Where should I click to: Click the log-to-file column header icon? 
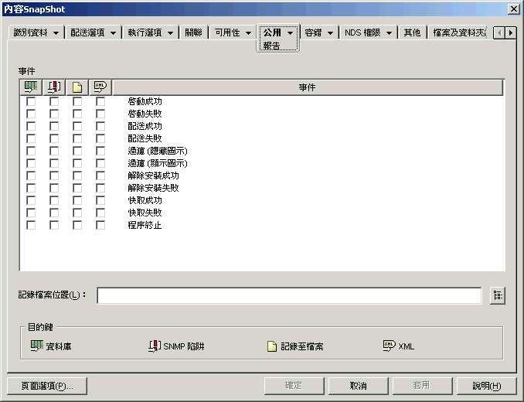point(77,87)
